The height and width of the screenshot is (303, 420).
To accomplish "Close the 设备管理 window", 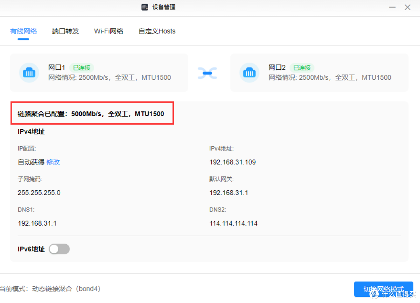I will [x=408, y=7].
